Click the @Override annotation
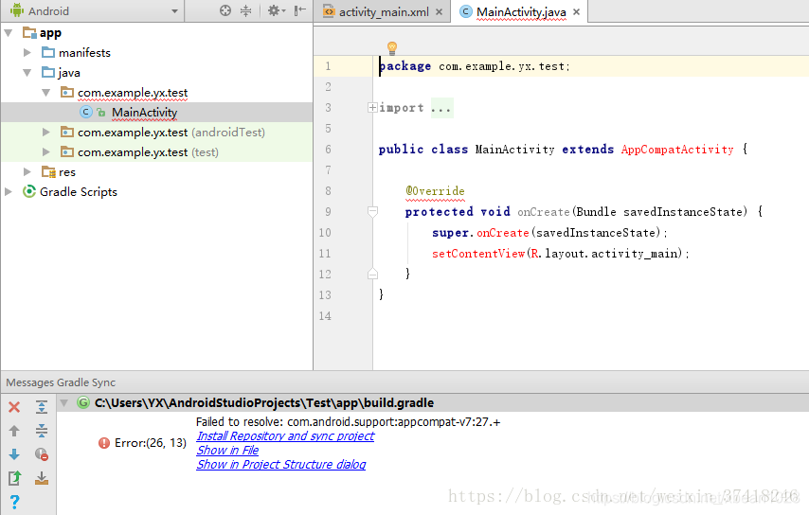Viewport: 809px width, 515px height. tap(435, 191)
